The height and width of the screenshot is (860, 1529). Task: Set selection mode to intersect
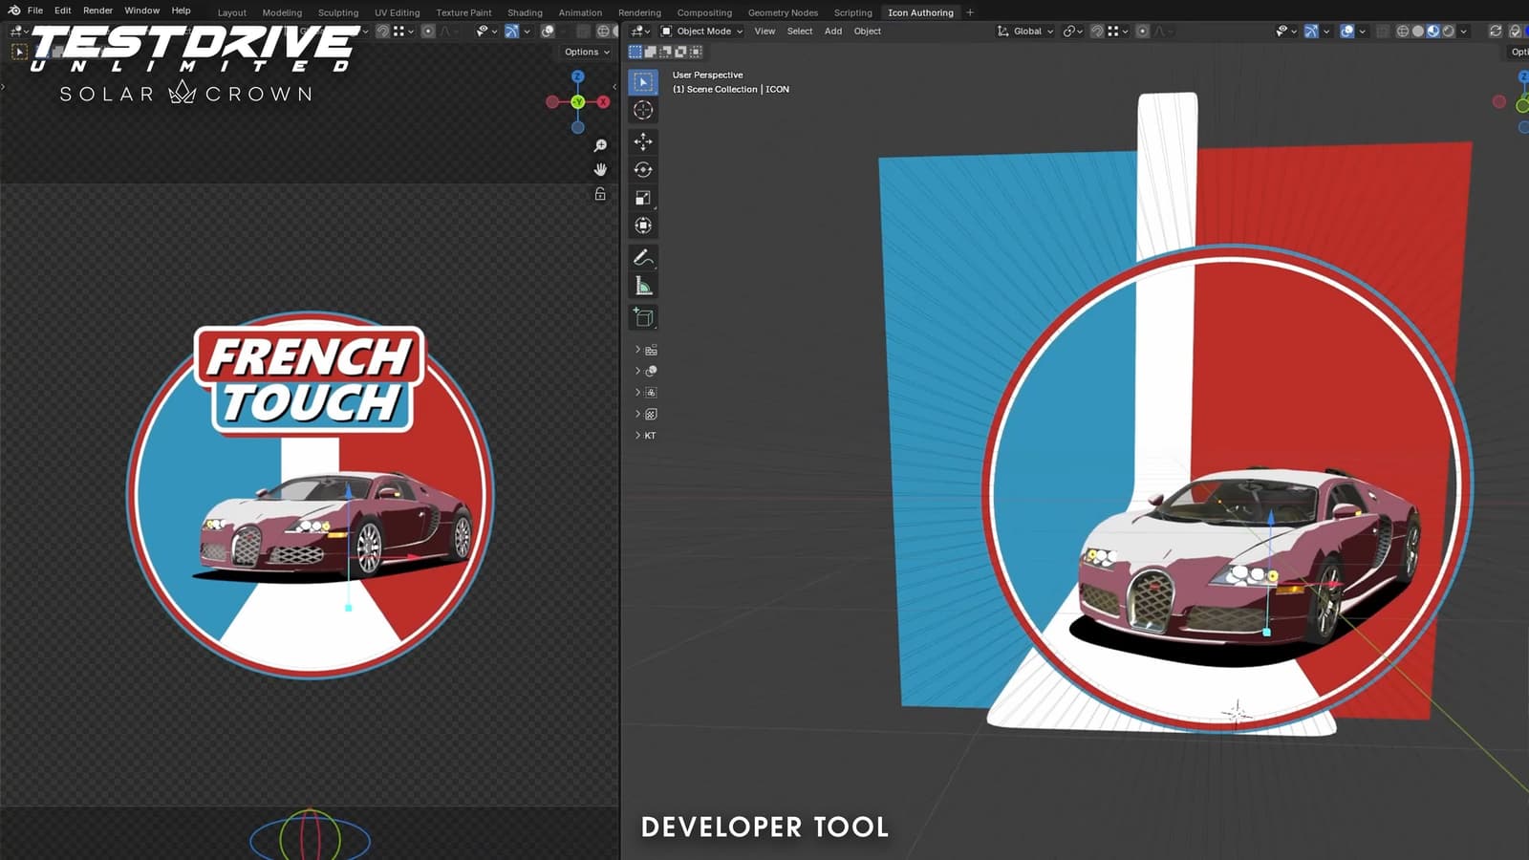(696, 52)
